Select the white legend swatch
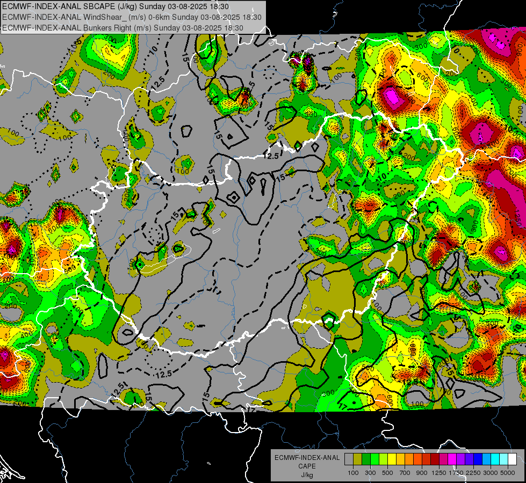This screenshot has width=526, height=483. point(512,459)
